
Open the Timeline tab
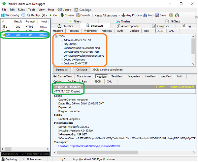[123, 21]
